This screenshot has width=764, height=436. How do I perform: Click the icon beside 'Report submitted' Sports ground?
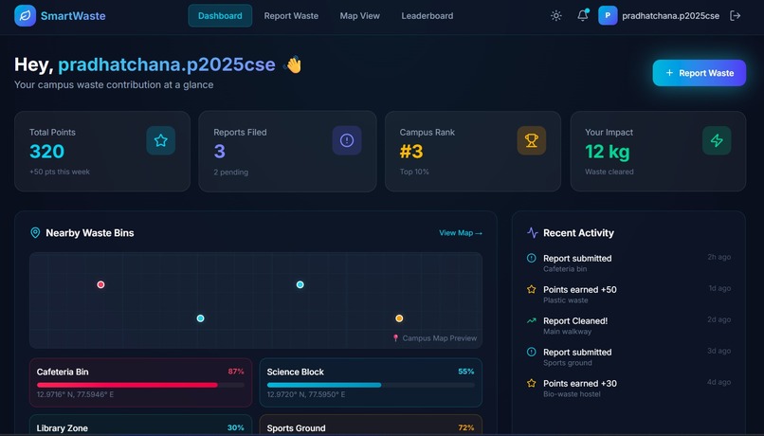(x=531, y=352)
